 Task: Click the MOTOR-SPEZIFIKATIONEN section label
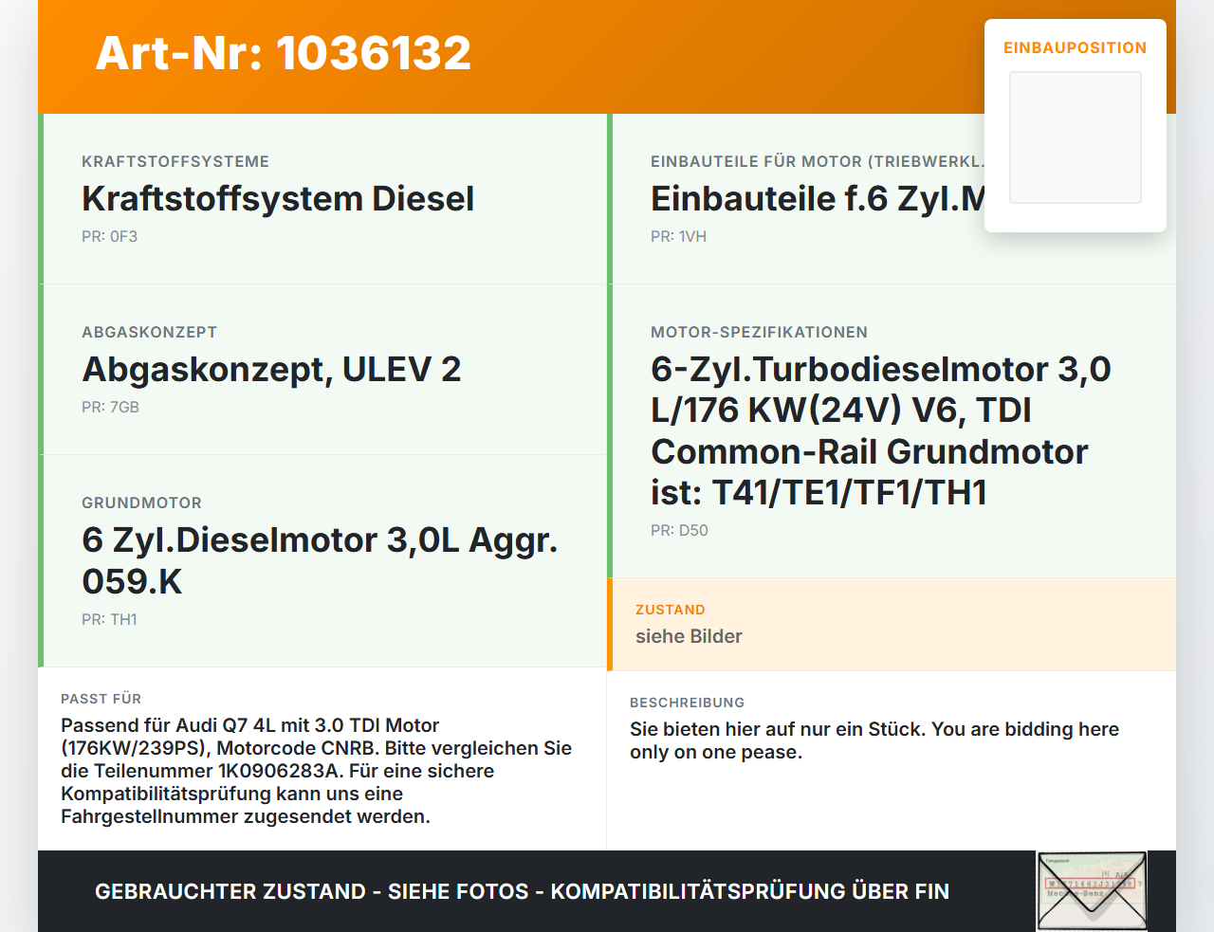pos(760,332)
